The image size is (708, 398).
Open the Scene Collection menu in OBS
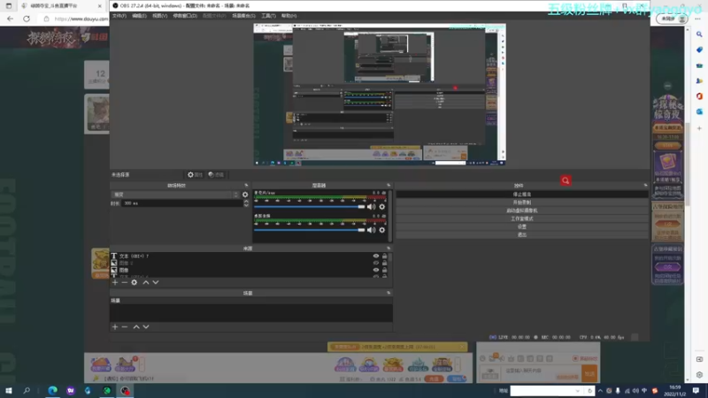244,16
